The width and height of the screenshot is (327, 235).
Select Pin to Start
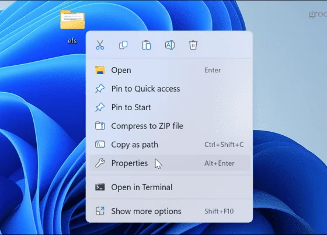(x=169, y=107)
